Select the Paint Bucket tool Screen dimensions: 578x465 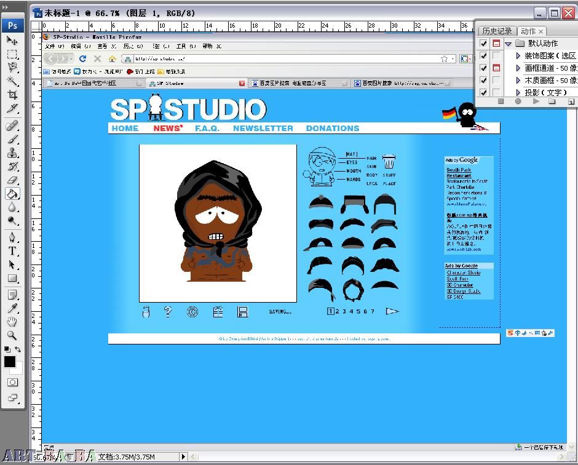(x=12, y=194)
